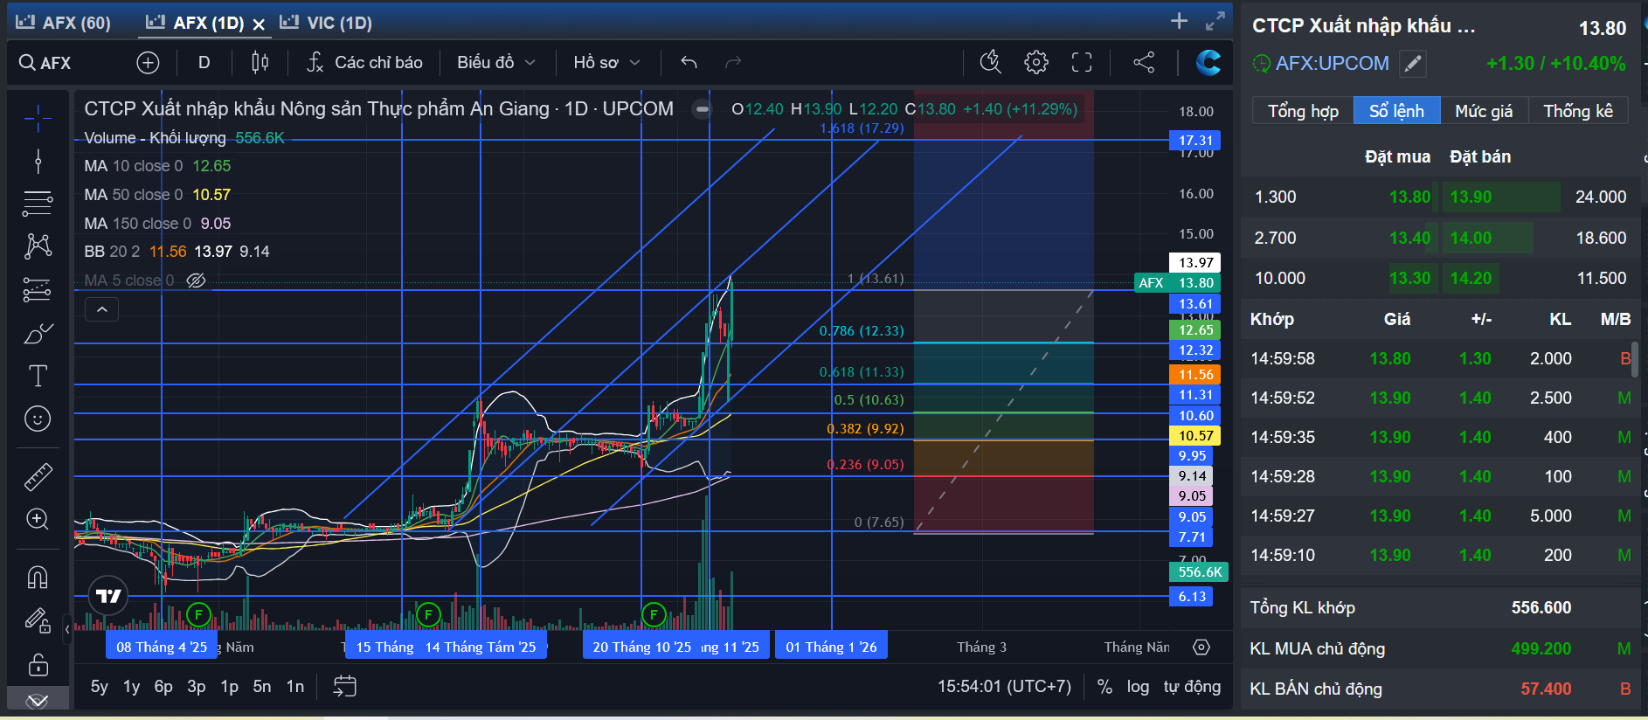
Task: Open the Thống kê tab
Action: point(1578,111)
